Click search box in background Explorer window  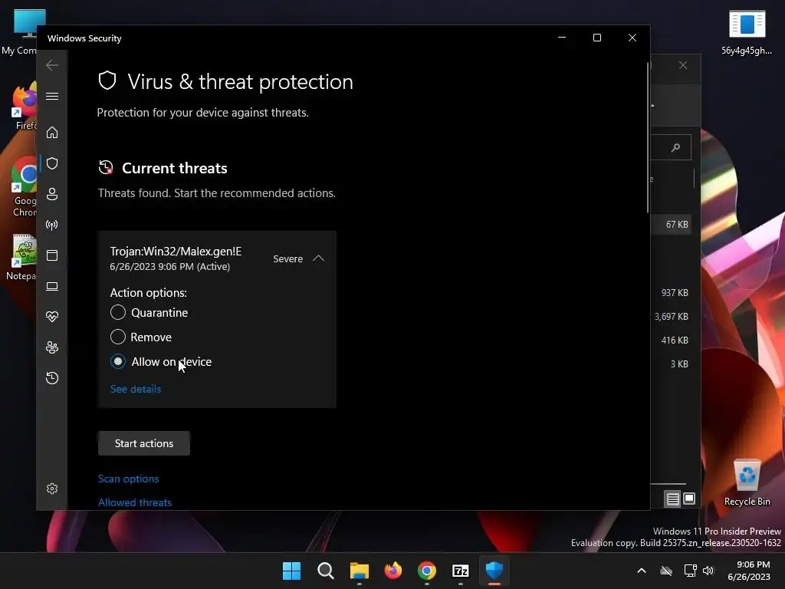coord(671,147)
